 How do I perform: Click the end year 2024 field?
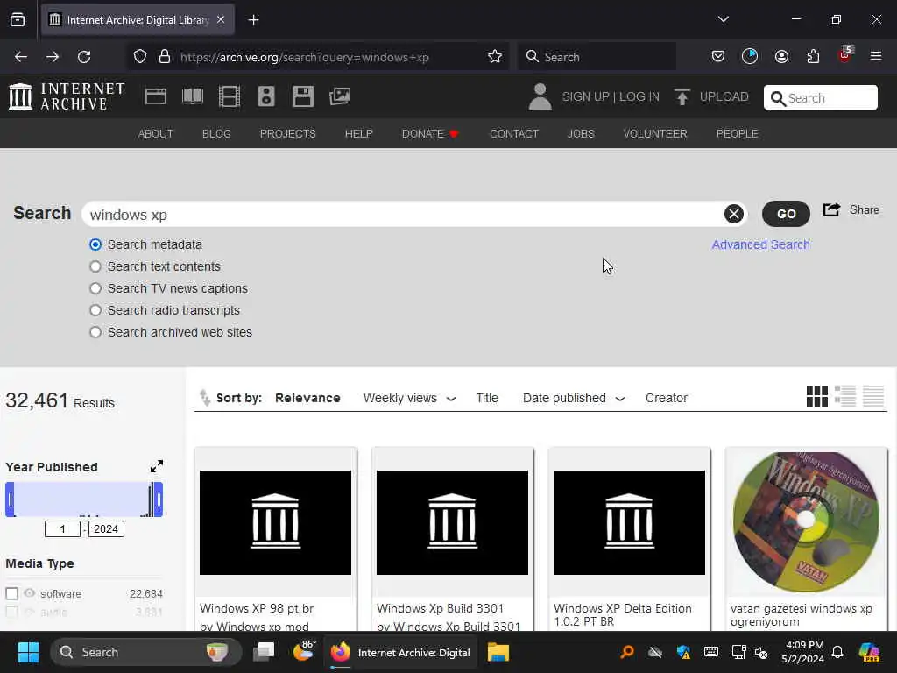pyautogui.click(x=106, y=528)
